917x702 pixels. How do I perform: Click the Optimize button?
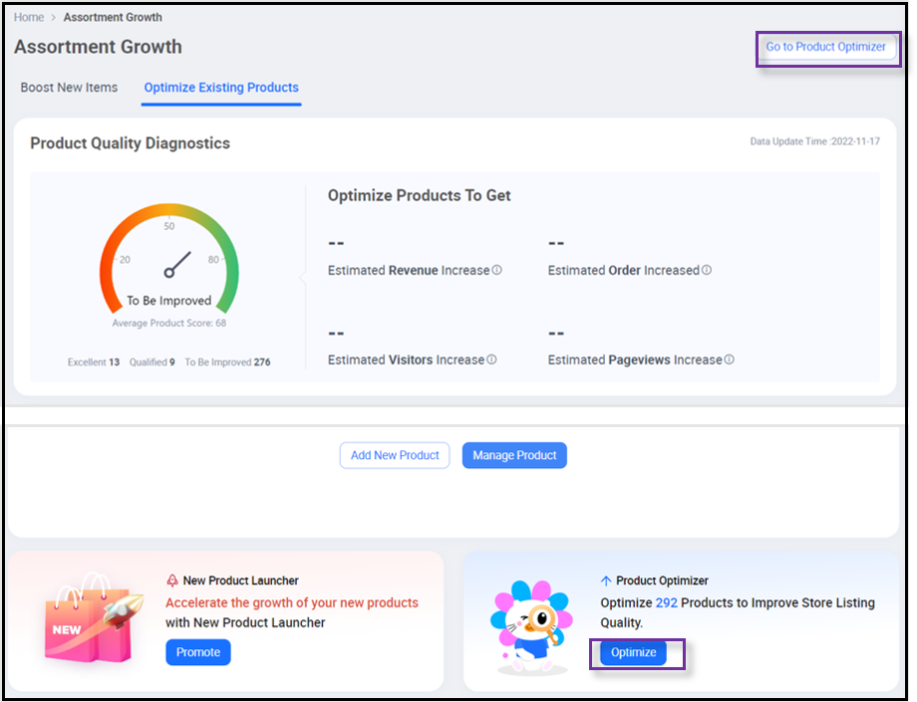[635, 652]
